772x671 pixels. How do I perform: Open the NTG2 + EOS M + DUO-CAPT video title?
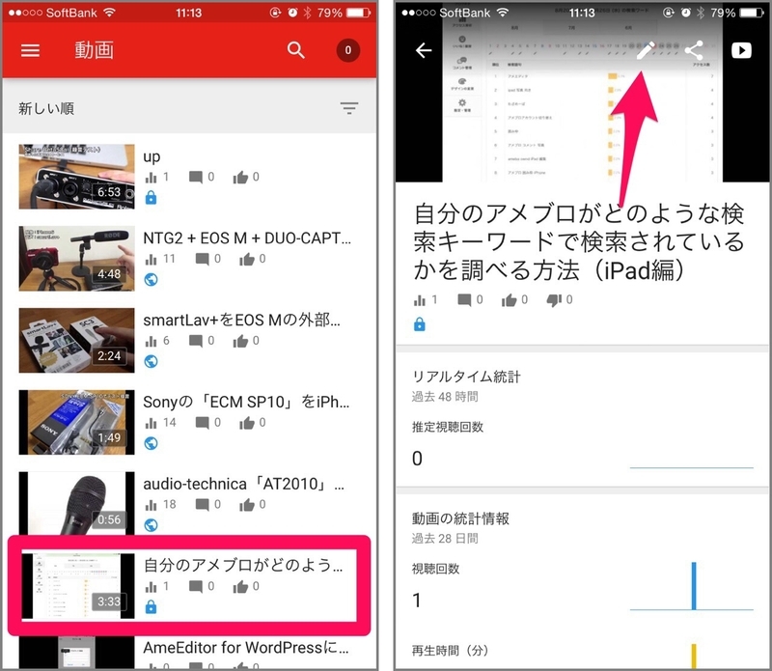(x=247, y=238)
